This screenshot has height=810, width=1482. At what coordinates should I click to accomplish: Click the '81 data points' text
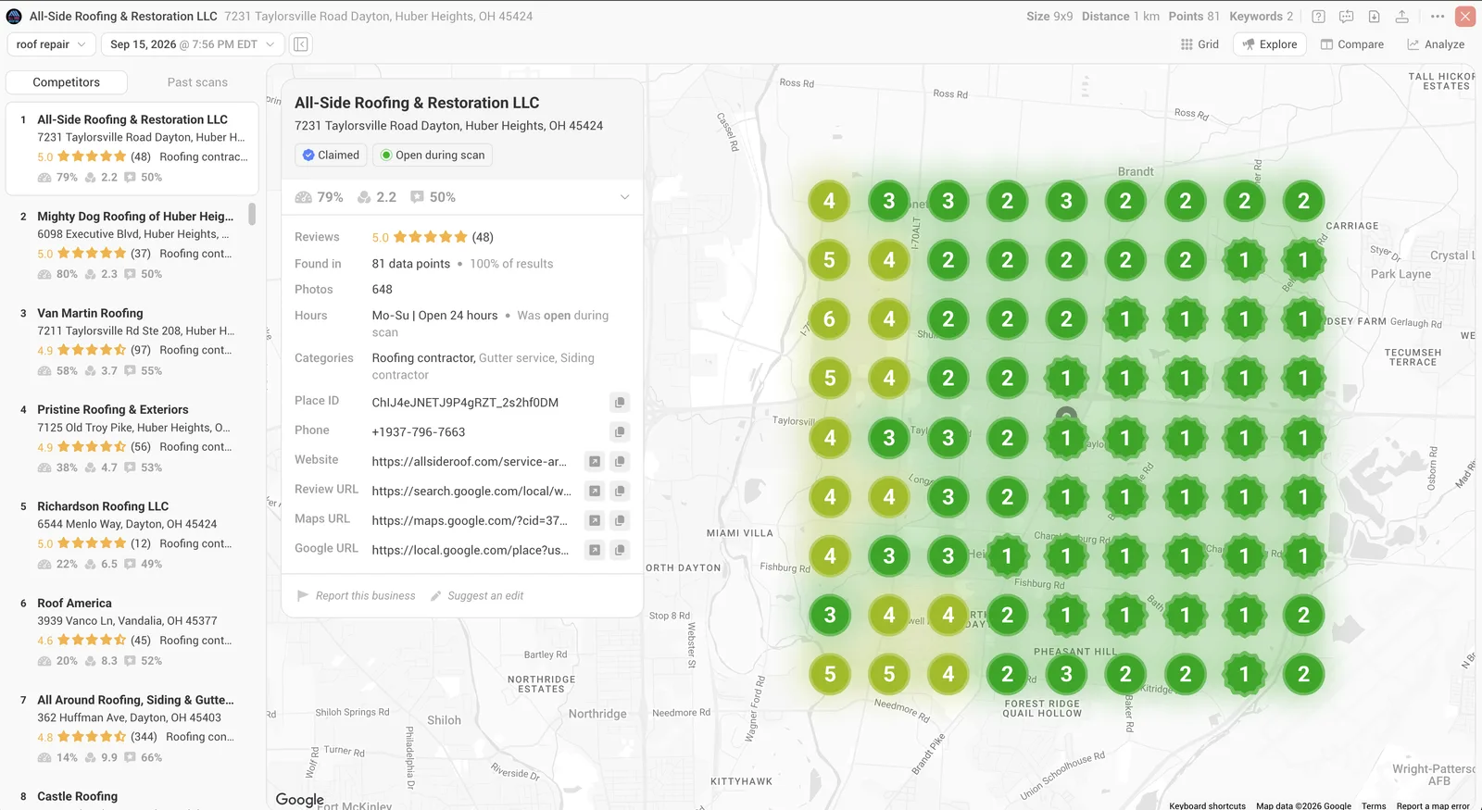[x=410, y=264]
